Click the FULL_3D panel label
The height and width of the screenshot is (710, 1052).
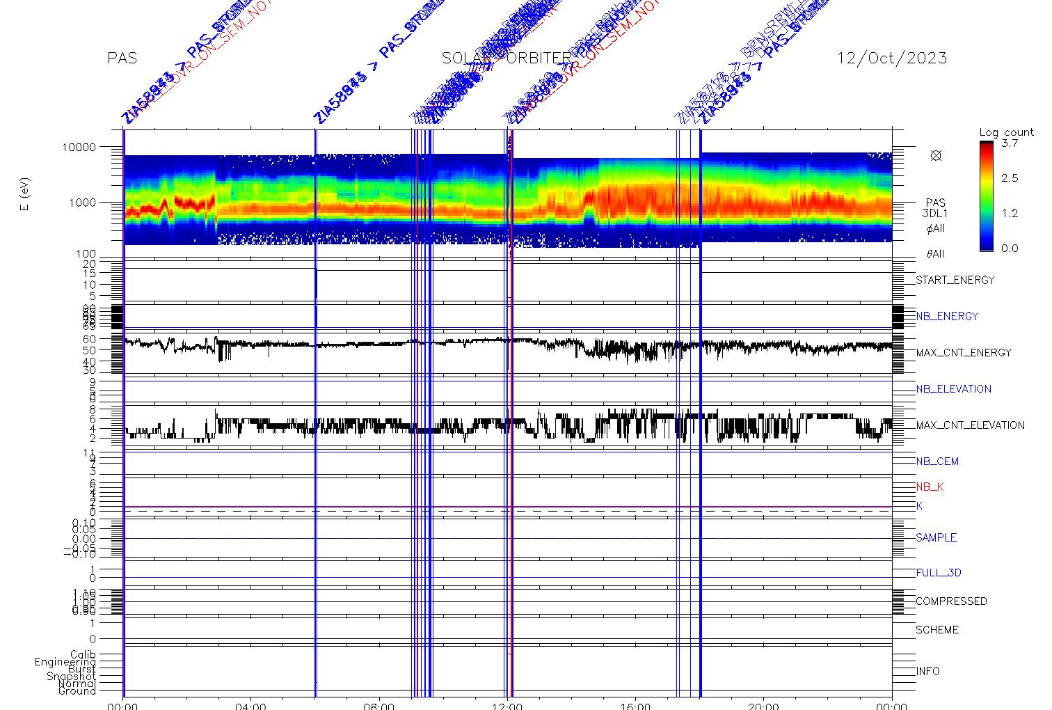939,573
